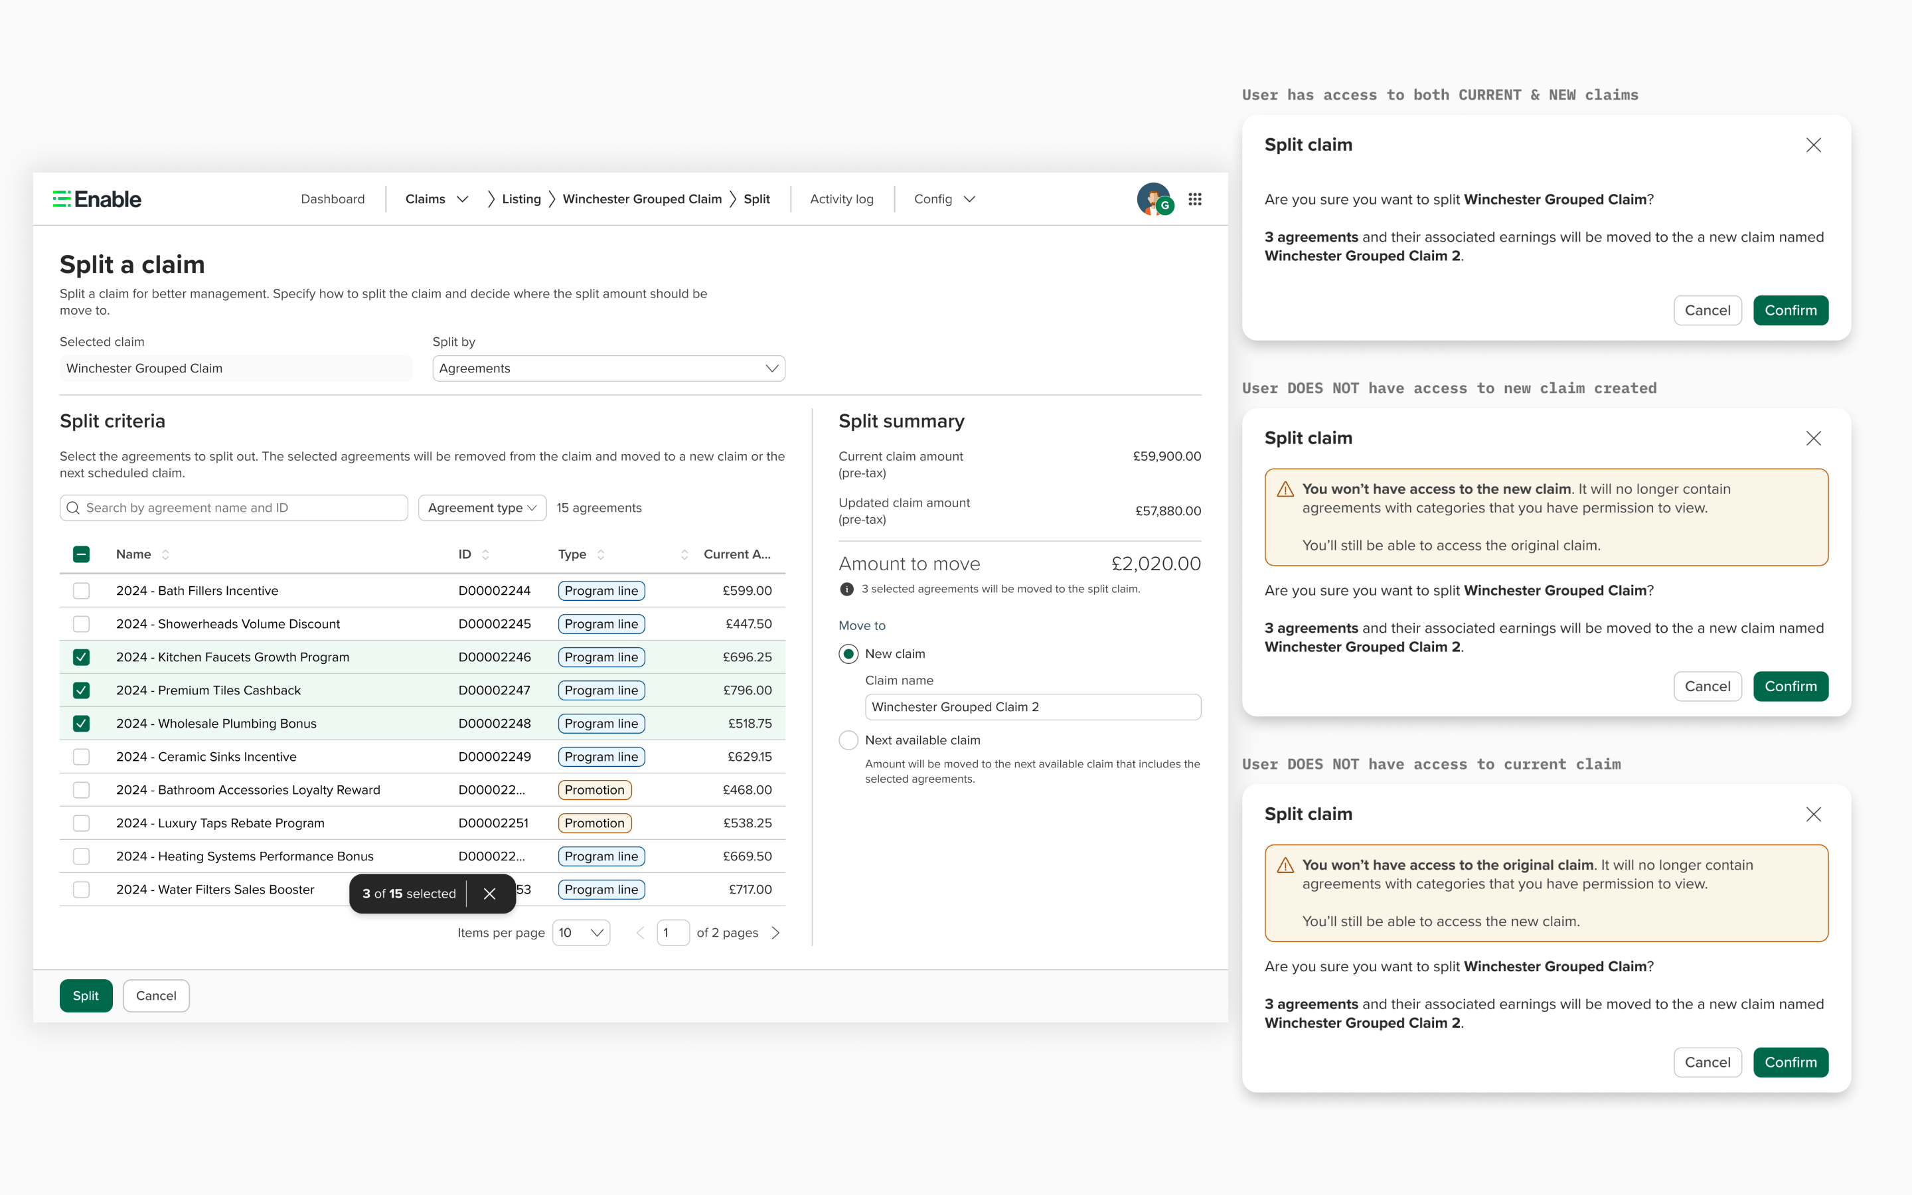Check the Ceramic Sinks Incentive row
The width and height of the screenshot is (1912, 1195).
(82, 756)
